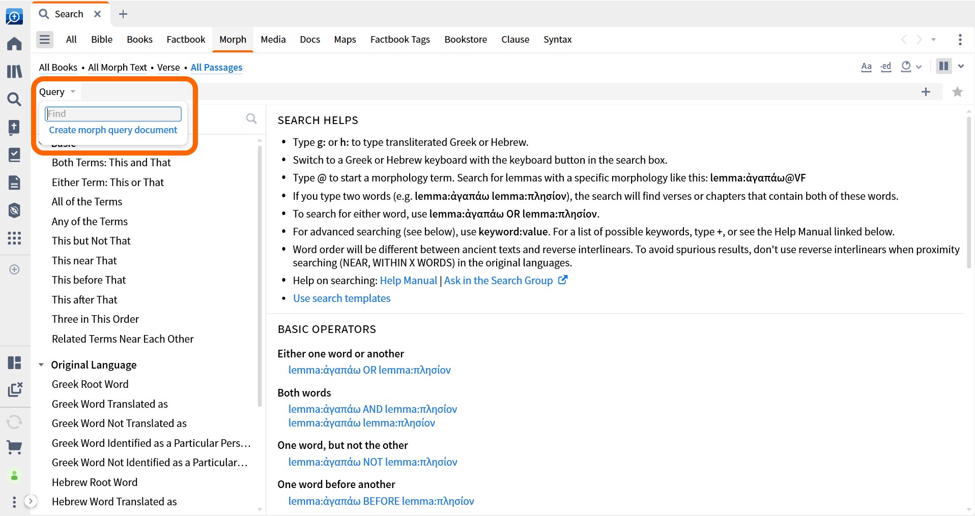Viewport: 975px width, 516px height.
Task: Click Create morph query document
Action: pyautogui.click(x=113, y=130)
